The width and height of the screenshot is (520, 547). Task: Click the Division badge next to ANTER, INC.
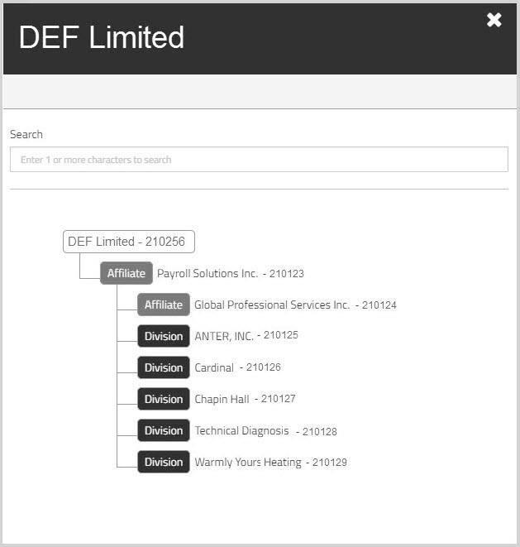[164, 336]
